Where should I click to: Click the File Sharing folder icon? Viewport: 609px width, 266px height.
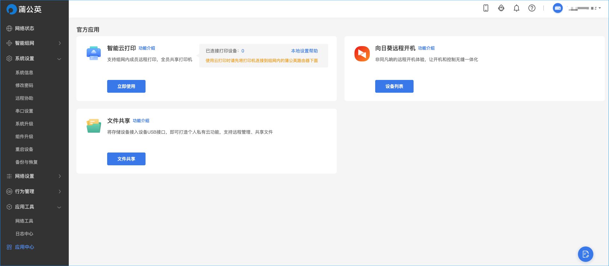94,126
